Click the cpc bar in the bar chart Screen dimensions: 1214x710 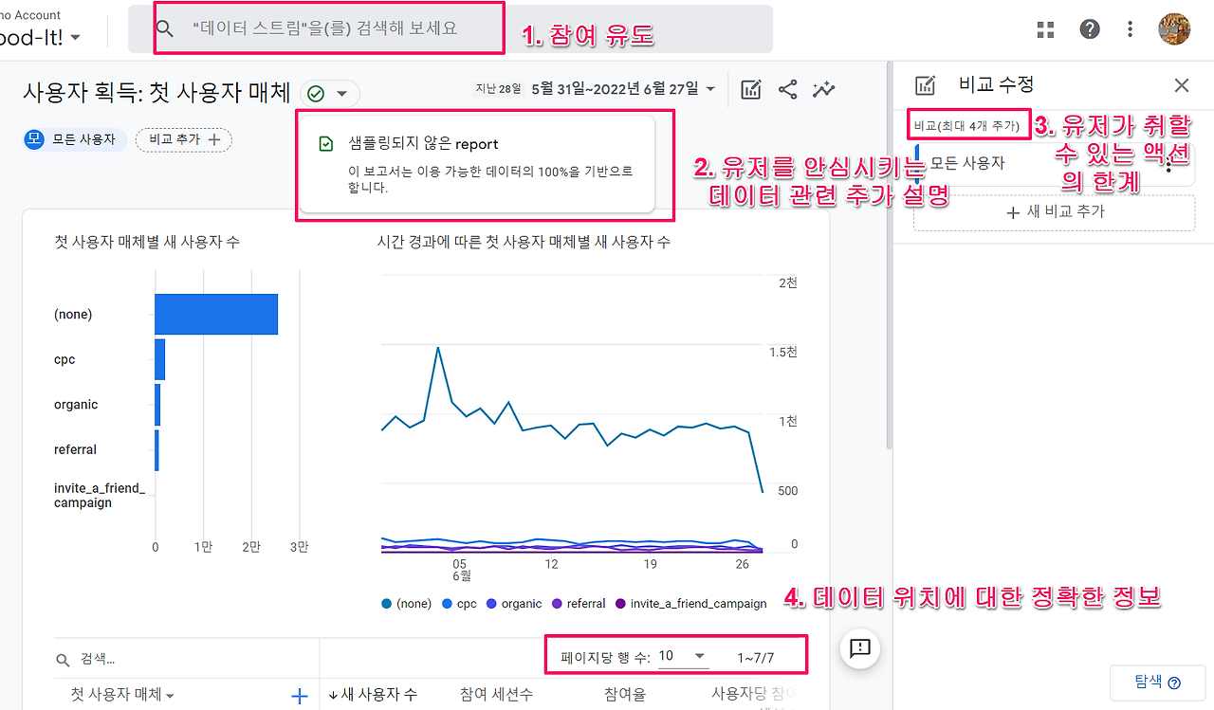coord(160,359)
